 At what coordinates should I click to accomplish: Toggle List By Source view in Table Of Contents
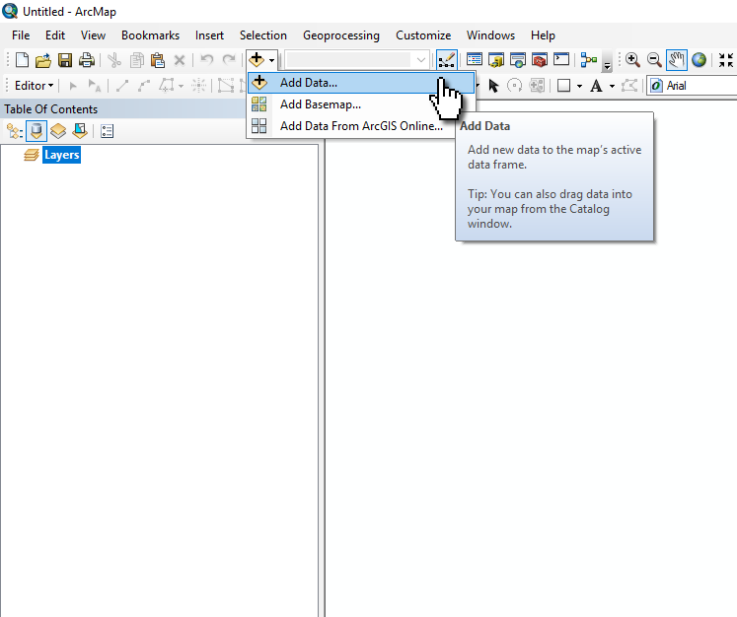[37, 131]
